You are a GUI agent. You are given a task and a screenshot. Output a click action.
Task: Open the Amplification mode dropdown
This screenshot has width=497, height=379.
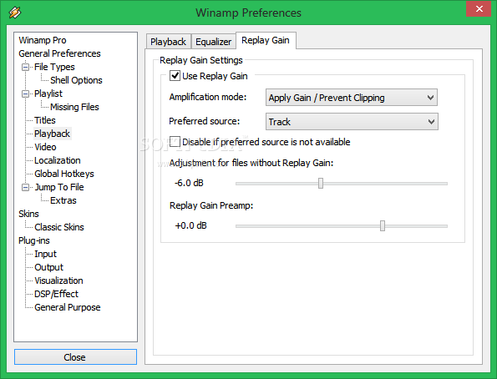(x=352, y=98)
